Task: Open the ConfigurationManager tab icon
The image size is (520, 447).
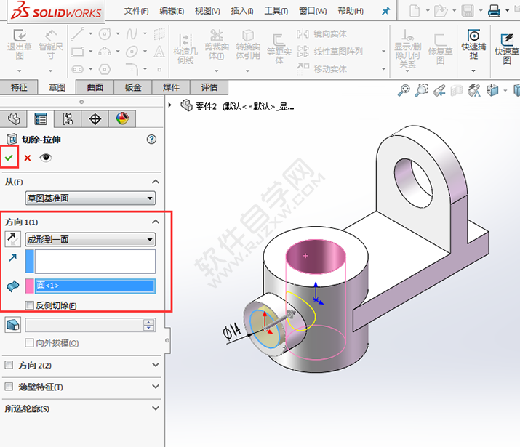Action: (x=68, y=118)
